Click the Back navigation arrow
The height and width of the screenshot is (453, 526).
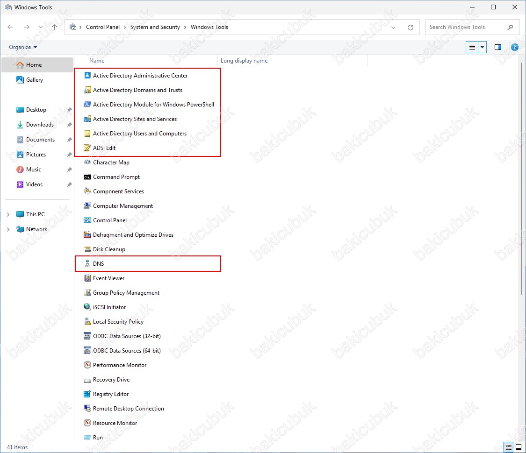10,27
